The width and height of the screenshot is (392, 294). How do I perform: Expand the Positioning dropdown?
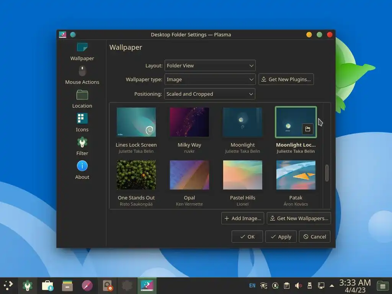[210, 94]
